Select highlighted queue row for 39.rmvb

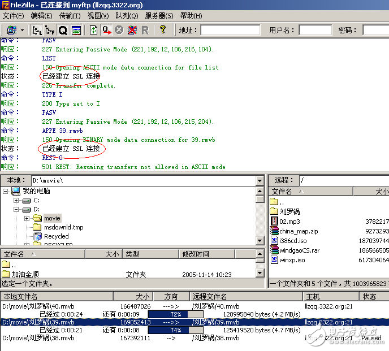[x=194, y=322]
